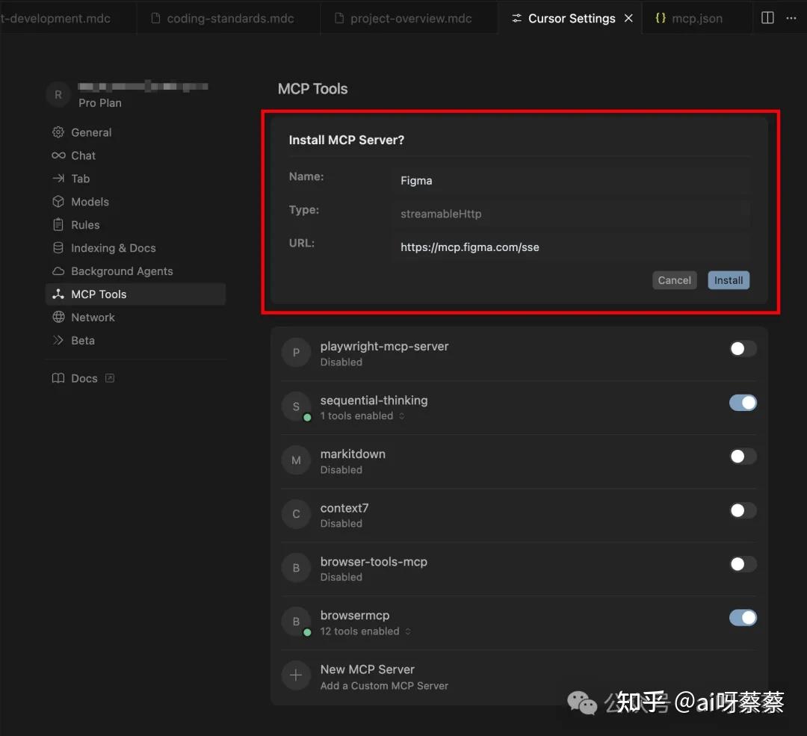Open the Models section in sidebar
Screen dimensions: 807x736
coord(88,202)
